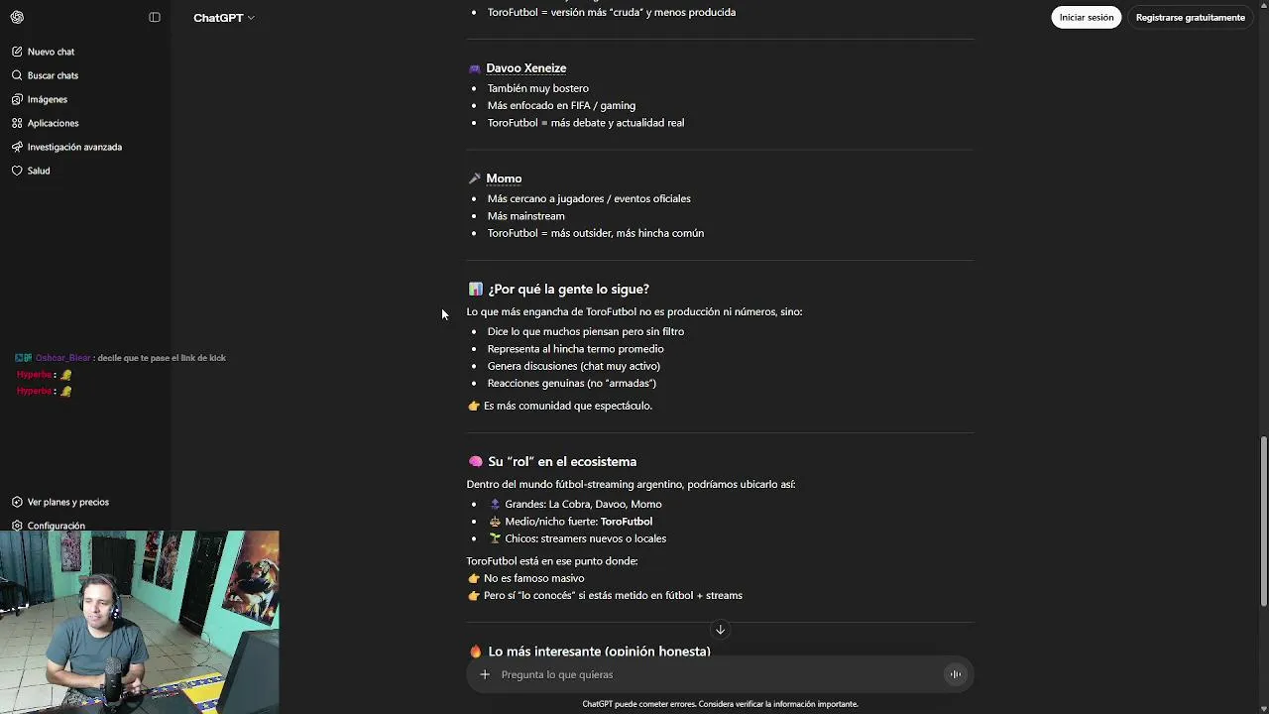This screenshot has height=714, width=1269.
Task: Click the ChatGPT logo icon
Action: pyautogui.click(x=17, y=17)
